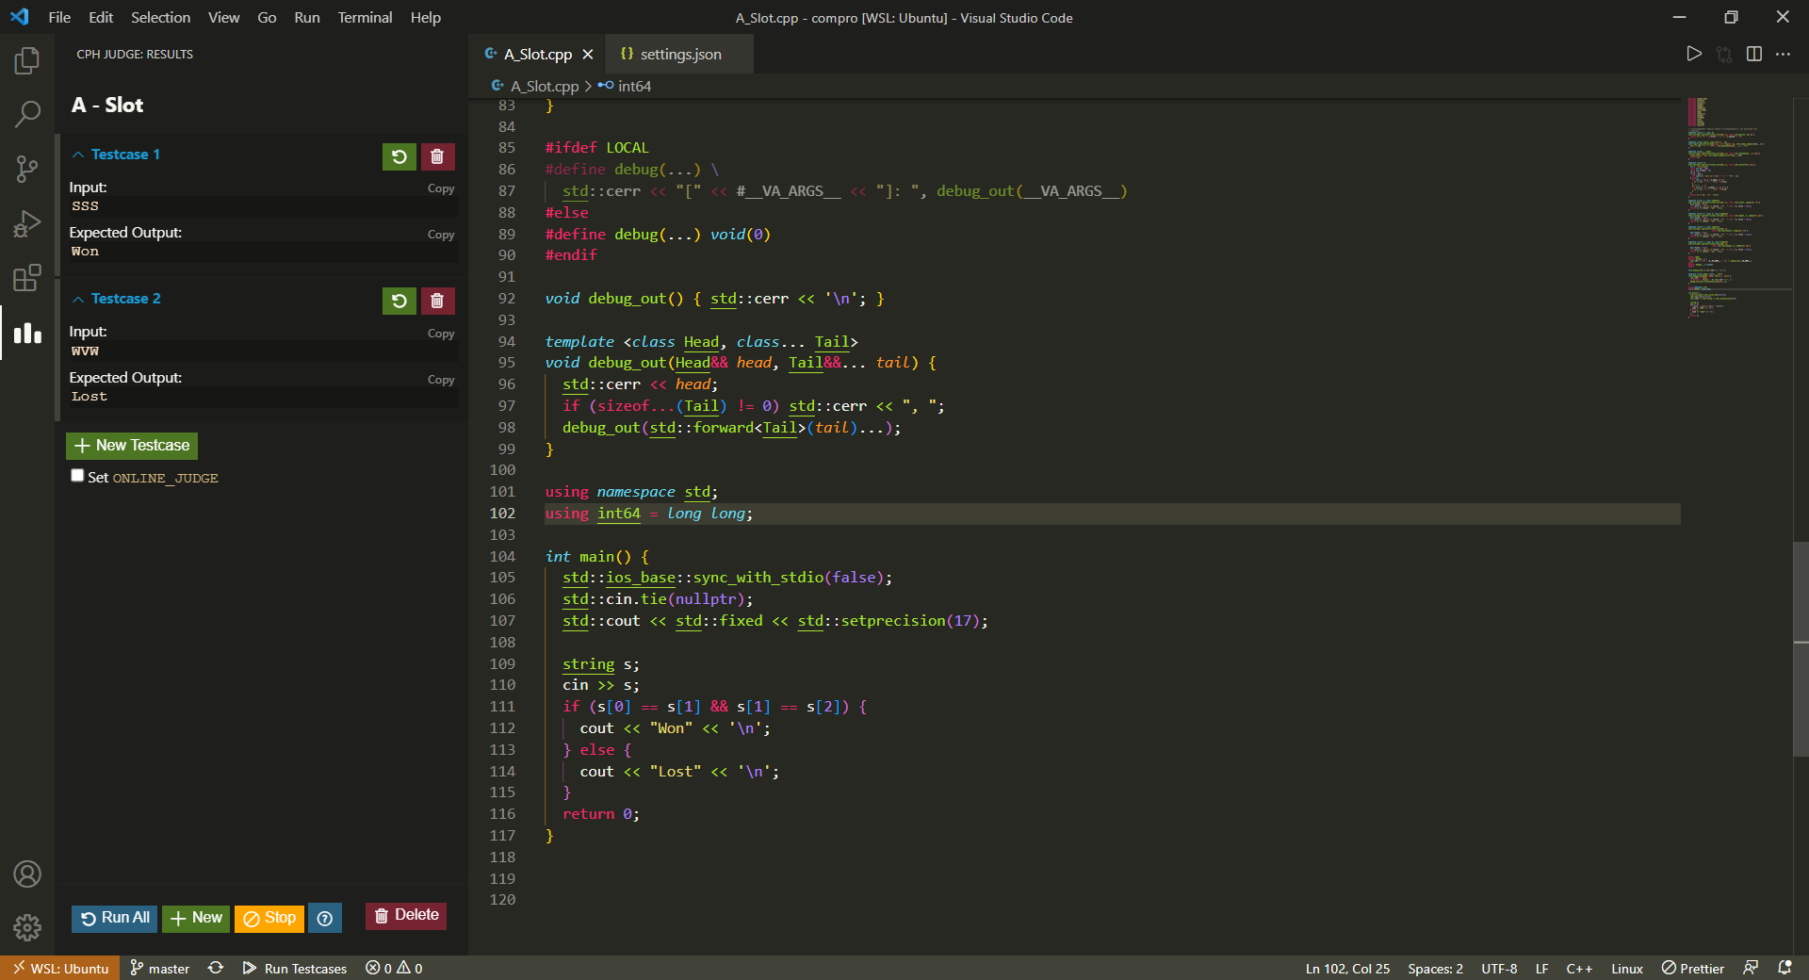
Task: Open the Terminal menu
Action: [365, 17]
